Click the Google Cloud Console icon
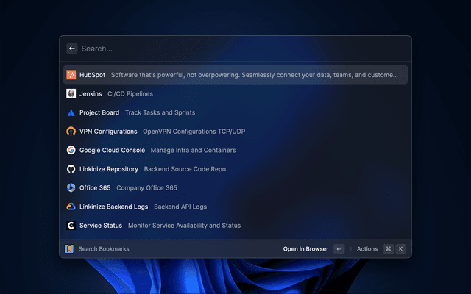The width and height of the screenshot is (471, 294). 71,150
